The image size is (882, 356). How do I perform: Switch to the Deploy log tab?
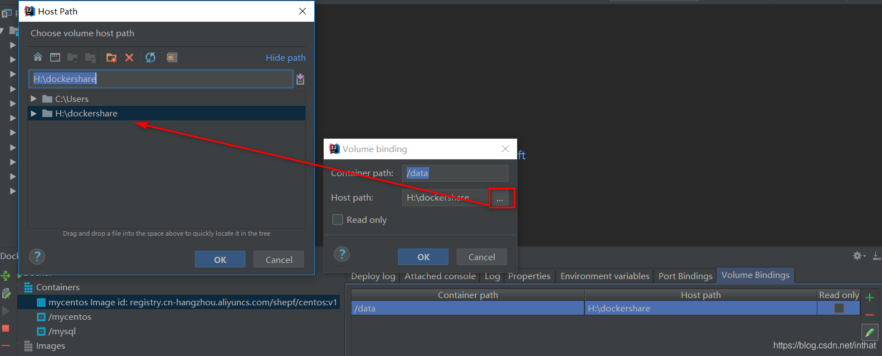click(373, 276)
